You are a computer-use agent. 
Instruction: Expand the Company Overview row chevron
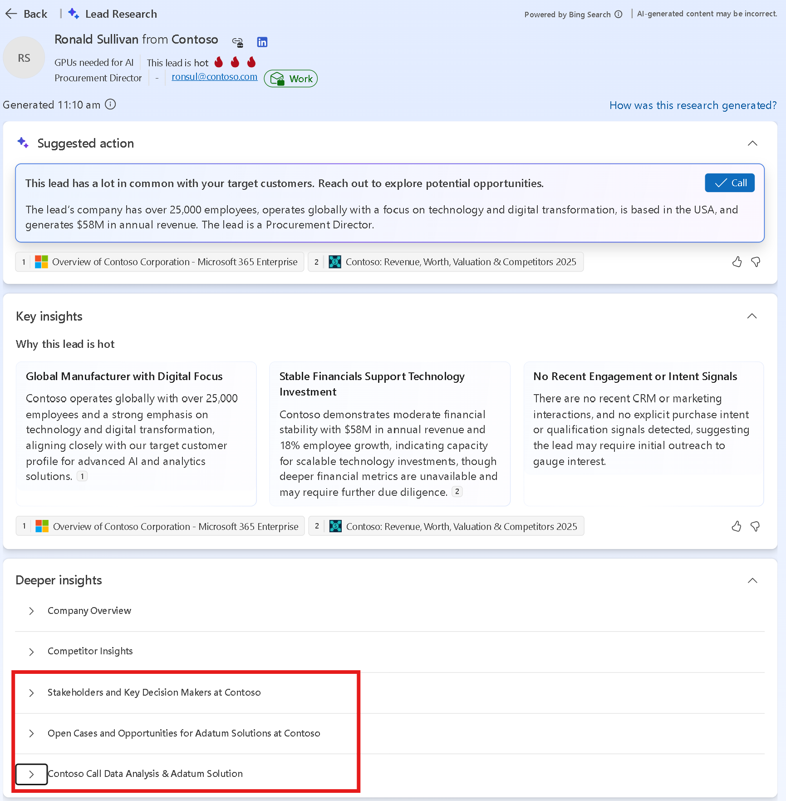click(x=31, y=611)
